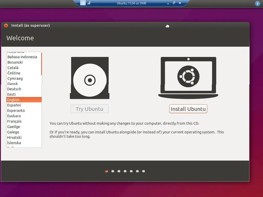Open the accessibility icon at top right
Image resolution: width=263 pixels, height=197 pixels.
pos(257,4)
